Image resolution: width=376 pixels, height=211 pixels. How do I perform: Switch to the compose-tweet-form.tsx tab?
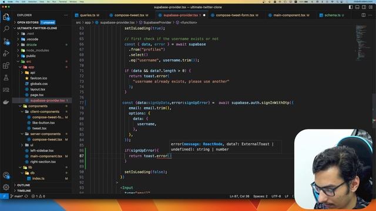234,15
